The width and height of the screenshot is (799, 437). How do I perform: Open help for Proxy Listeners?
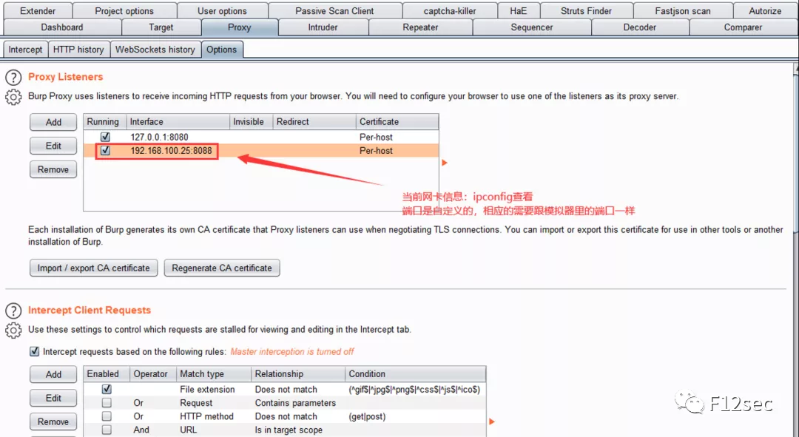point(13,78)
